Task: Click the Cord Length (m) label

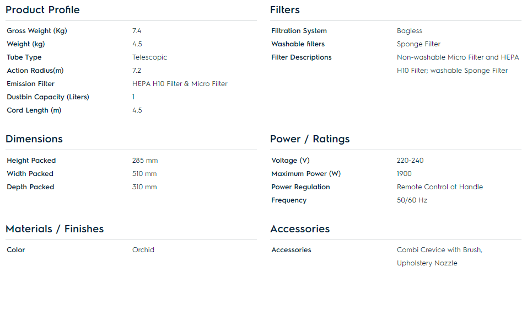Action: 34,110
